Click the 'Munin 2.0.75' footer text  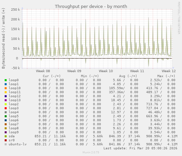point(91,152)
